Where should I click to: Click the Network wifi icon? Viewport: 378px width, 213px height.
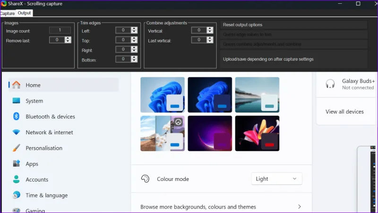pos(16,132)
